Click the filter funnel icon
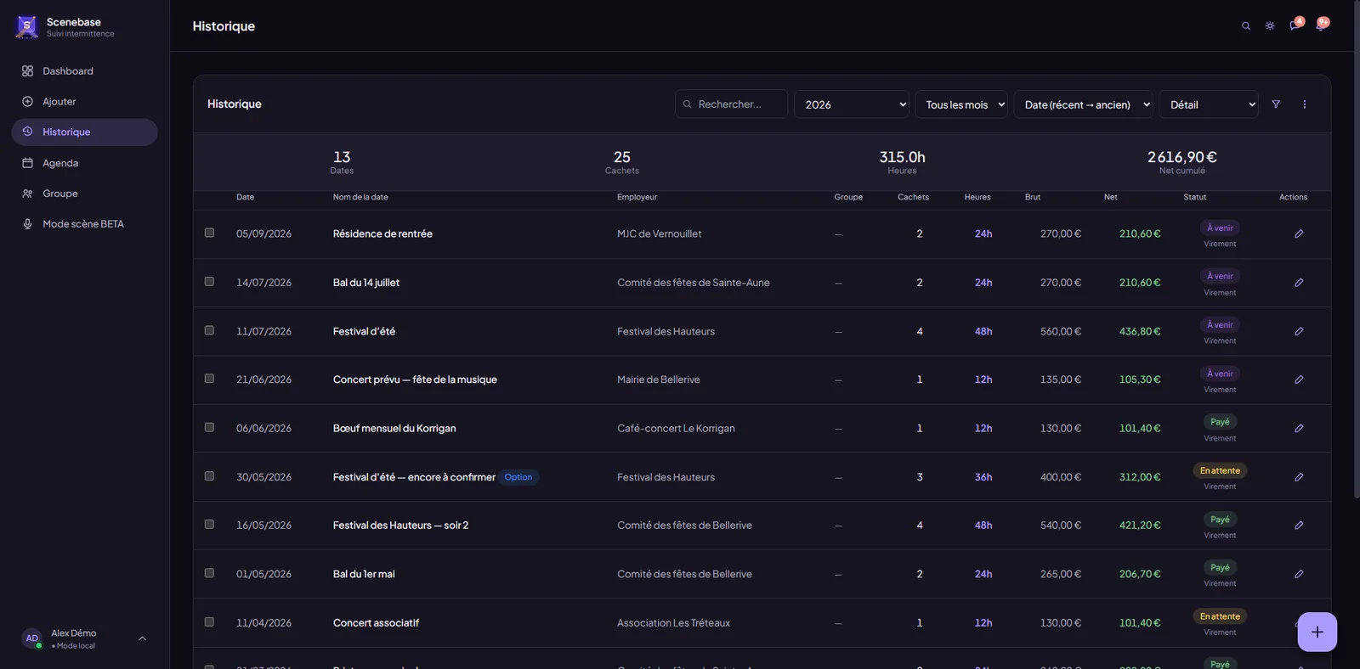Screen dimensions: 1360x669 pos(1276,104)
